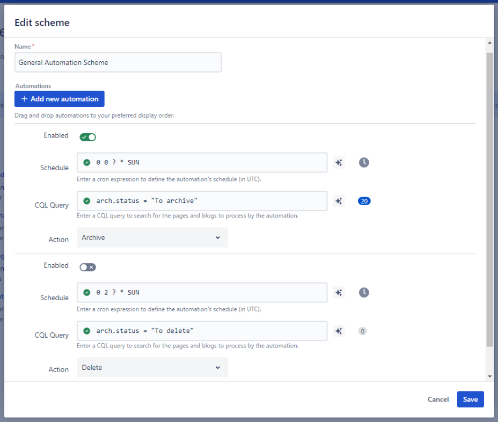
Task: Click the green valid checkmark in the "To archive" query field
Action: pyautogui.click(x=87, y=201)
